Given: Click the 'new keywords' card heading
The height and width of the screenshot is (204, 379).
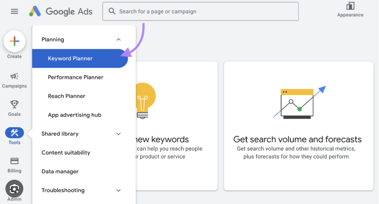Looking at the screenshot, I should [162, 140].
